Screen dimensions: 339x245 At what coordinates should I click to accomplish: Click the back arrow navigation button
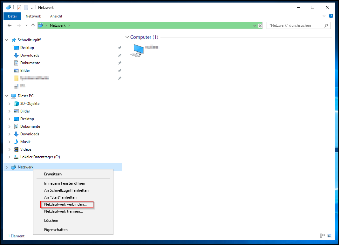[10, 25]
